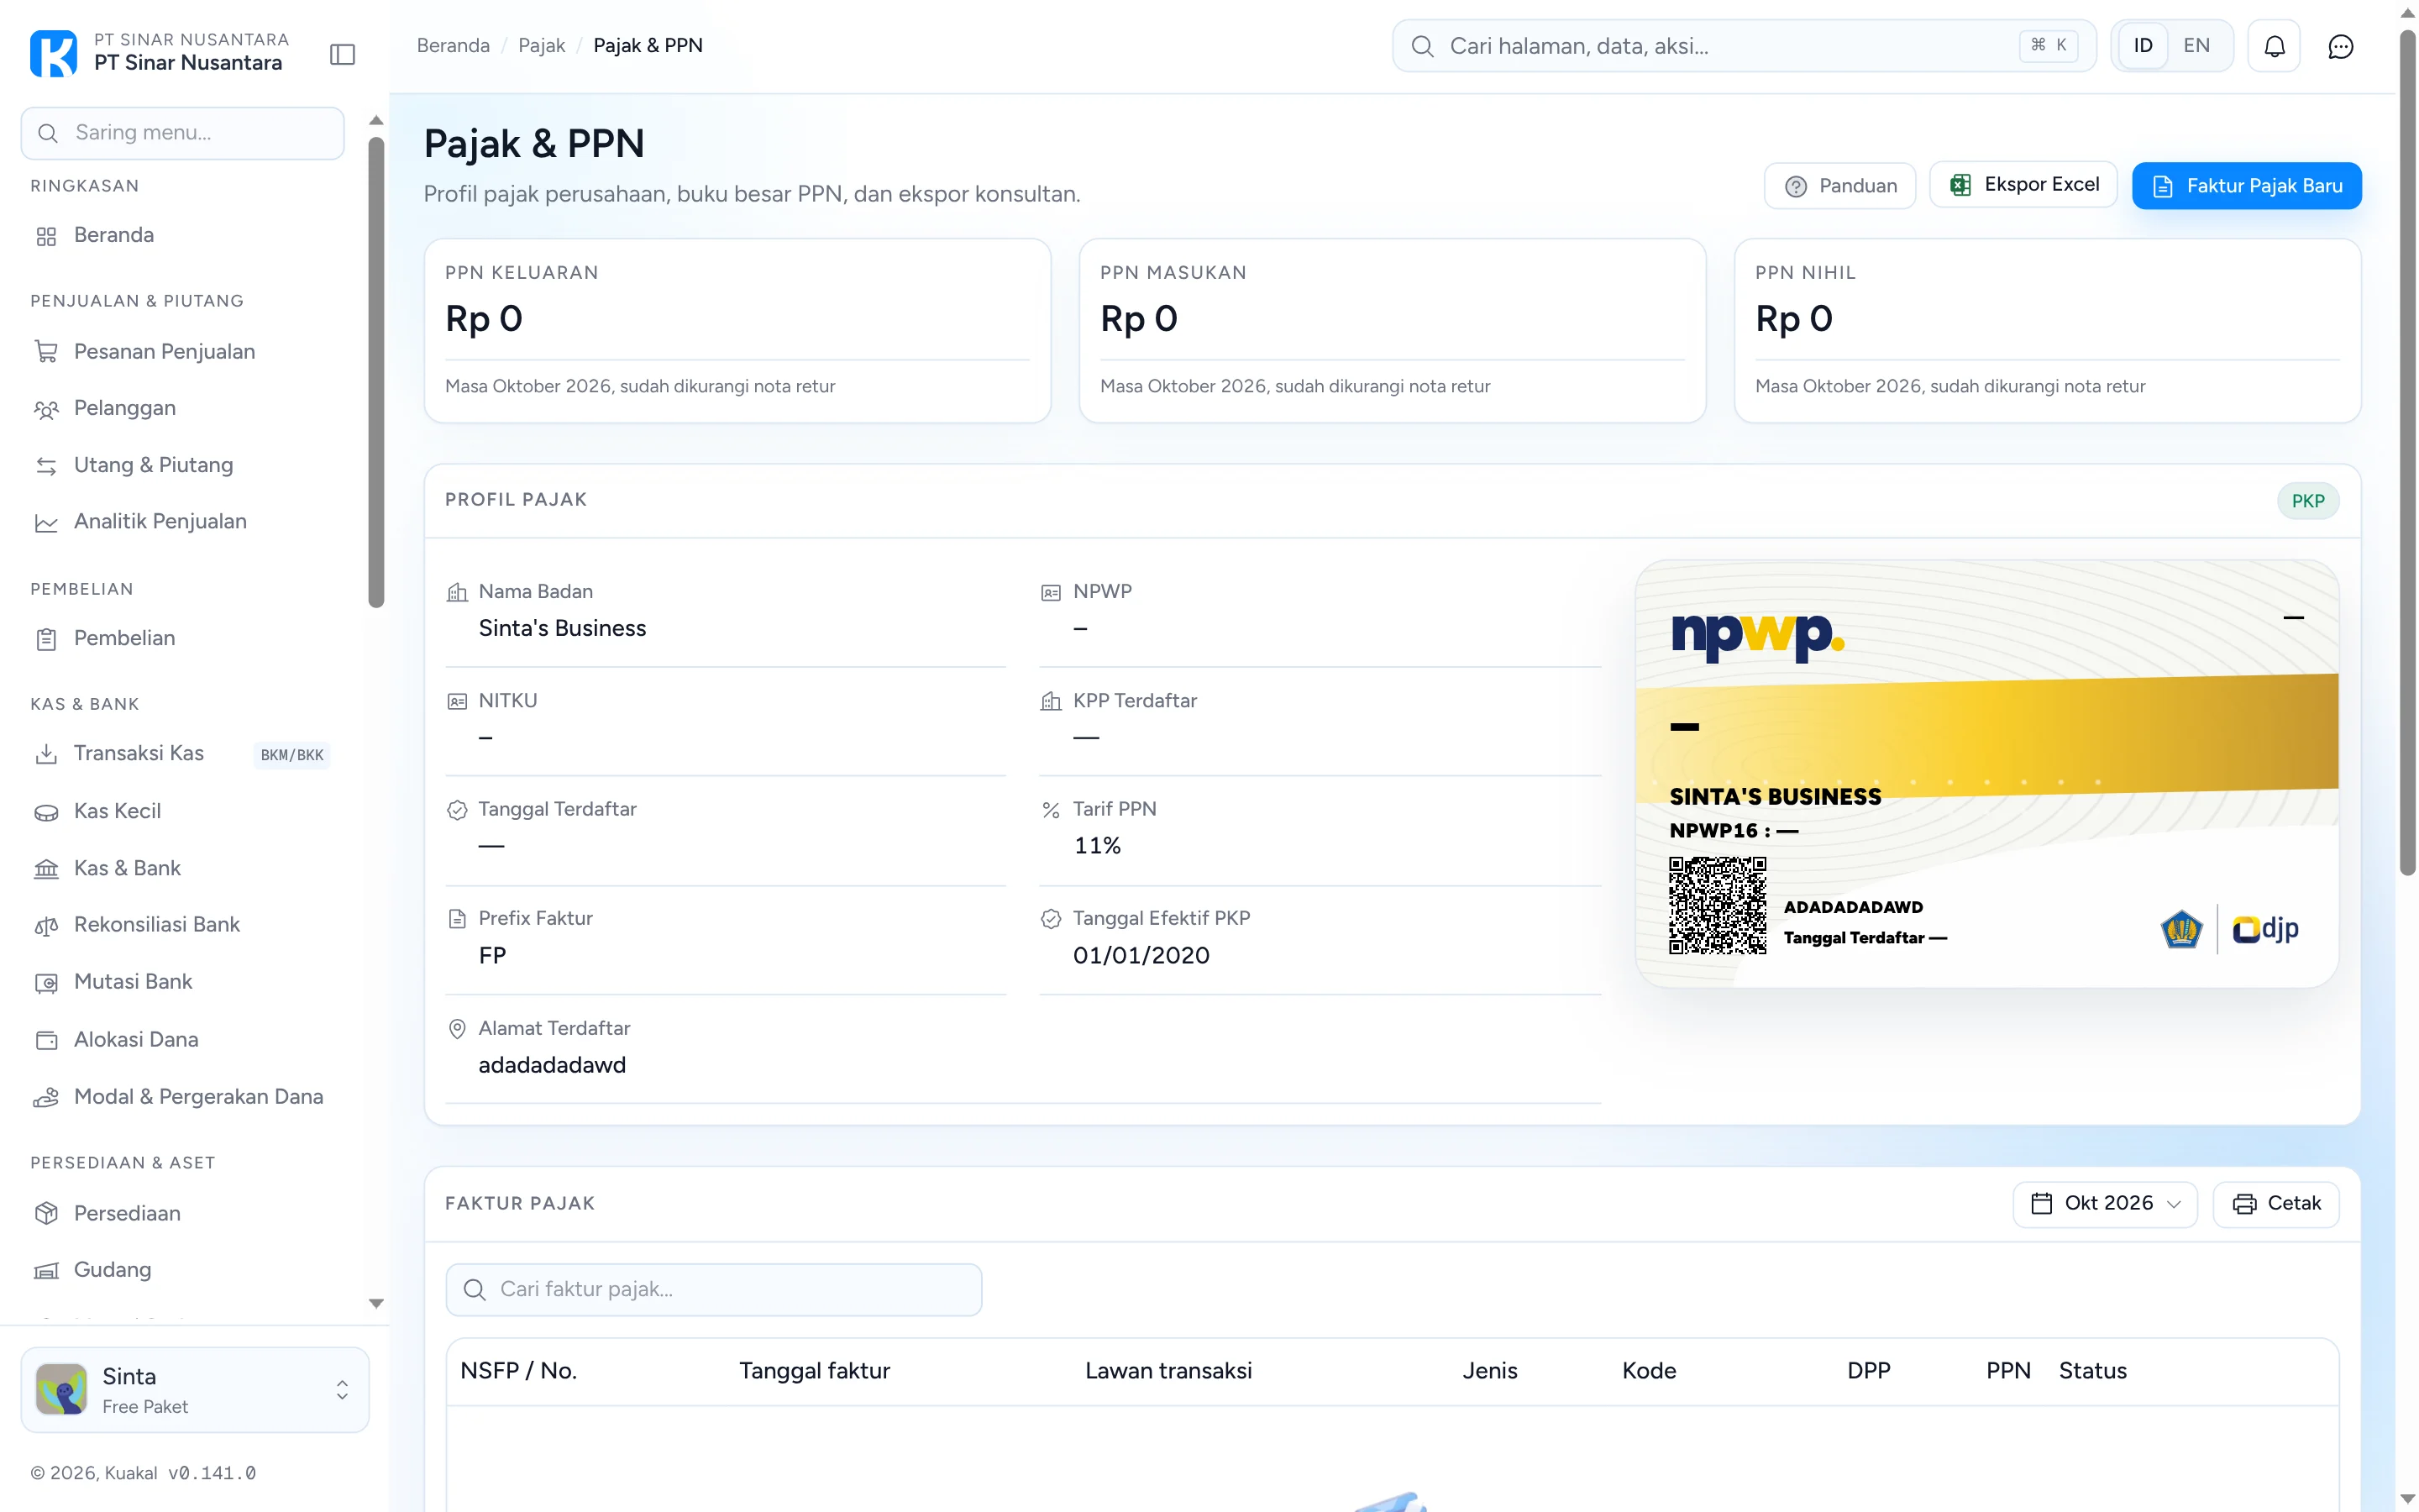Go to Beranda breadcrumb link

(453, 46)
